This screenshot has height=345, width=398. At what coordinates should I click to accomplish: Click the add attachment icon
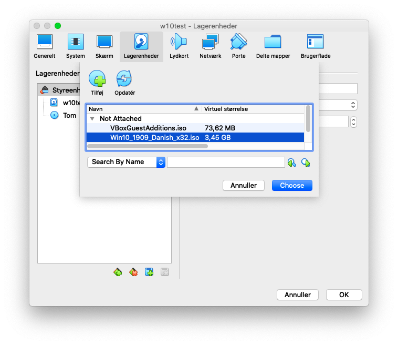point(149,272)
